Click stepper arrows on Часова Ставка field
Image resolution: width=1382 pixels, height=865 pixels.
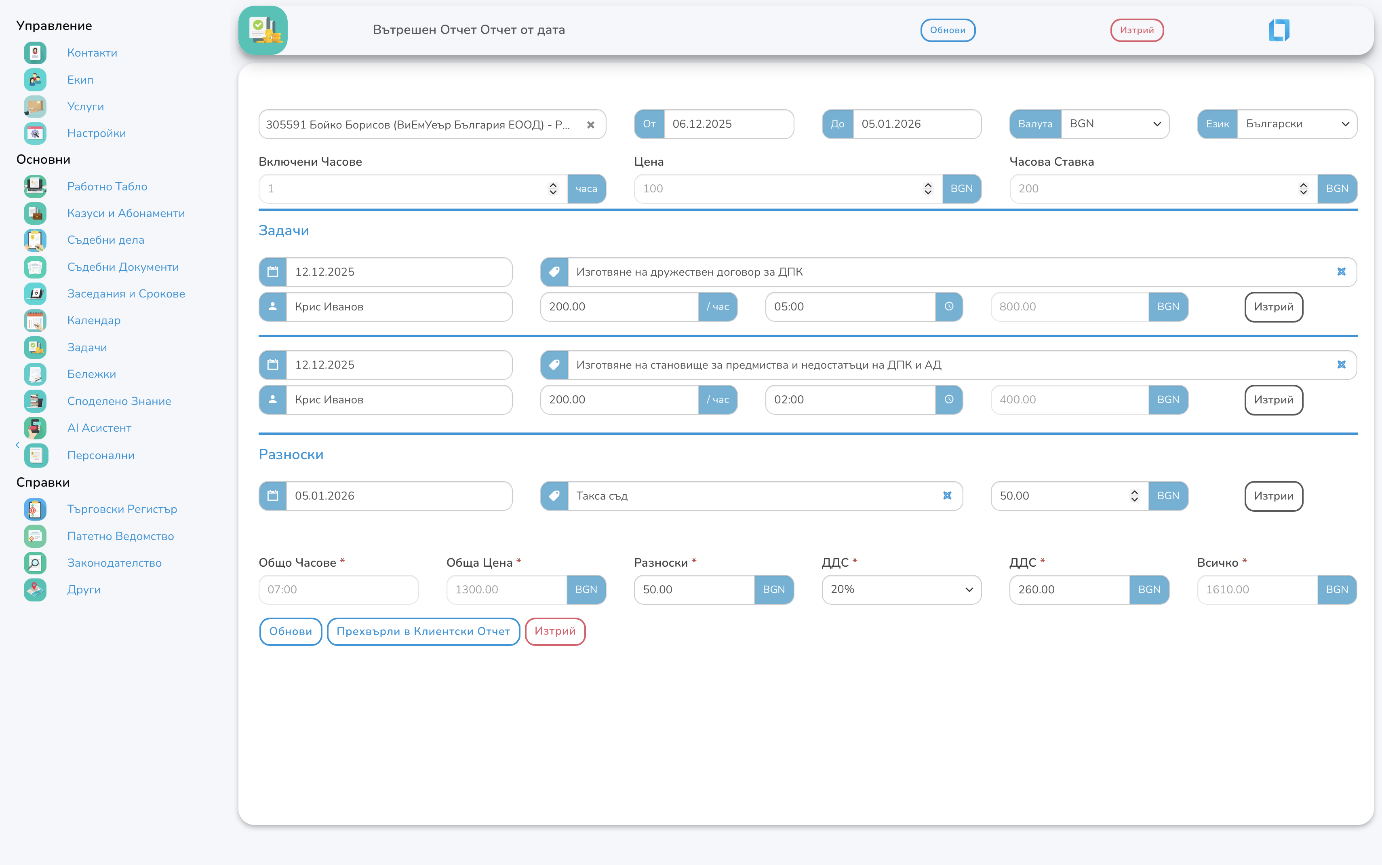1303,189
